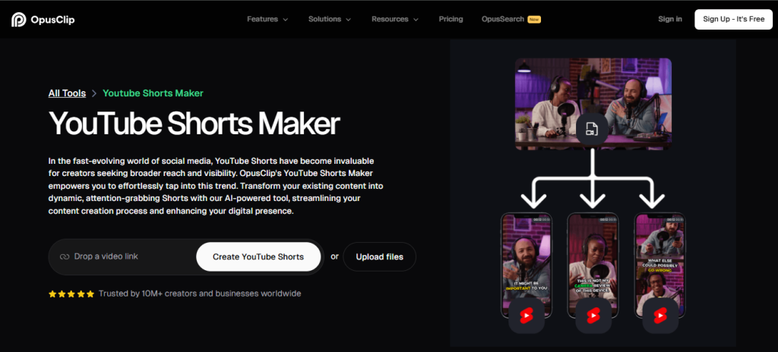Click YouTube Shorts icon under left phone
Viewport: 778px width, 352px height.
click(527, 316)
